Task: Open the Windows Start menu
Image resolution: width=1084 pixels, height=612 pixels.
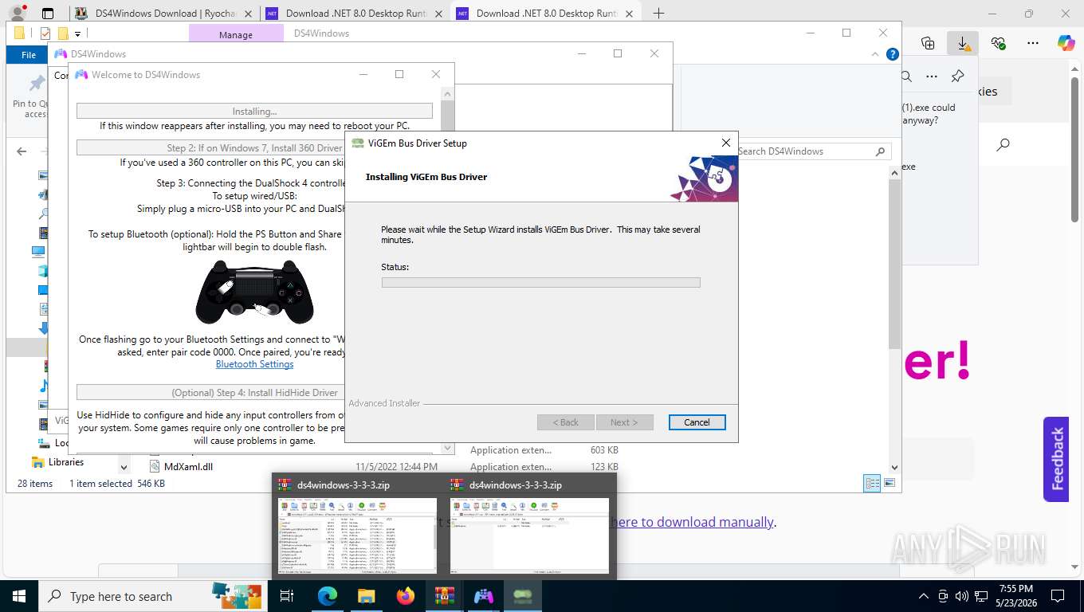Action: pos(18,596)
